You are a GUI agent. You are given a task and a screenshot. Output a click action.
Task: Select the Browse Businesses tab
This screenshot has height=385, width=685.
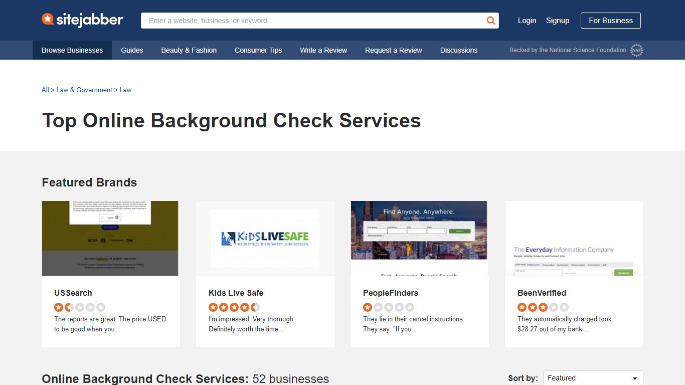(x=72, y=50)
